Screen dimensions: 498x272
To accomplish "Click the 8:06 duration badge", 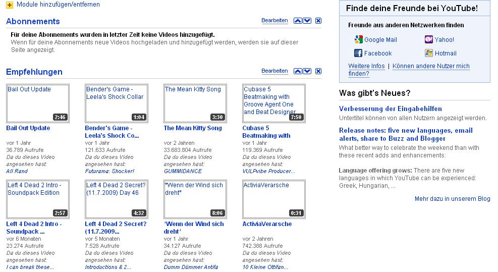I will tap(217, 213).
